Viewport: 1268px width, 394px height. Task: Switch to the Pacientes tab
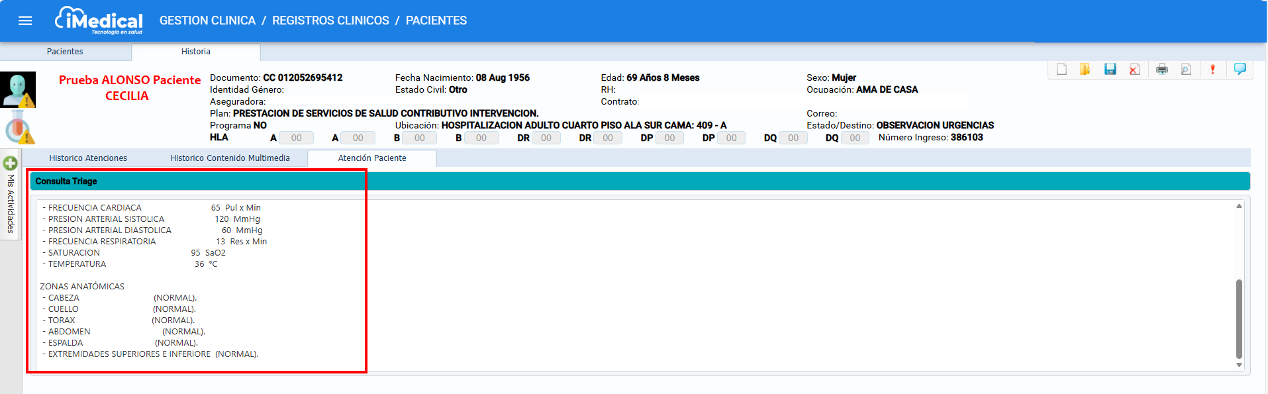pyautogui.click(x=65, y=52)
